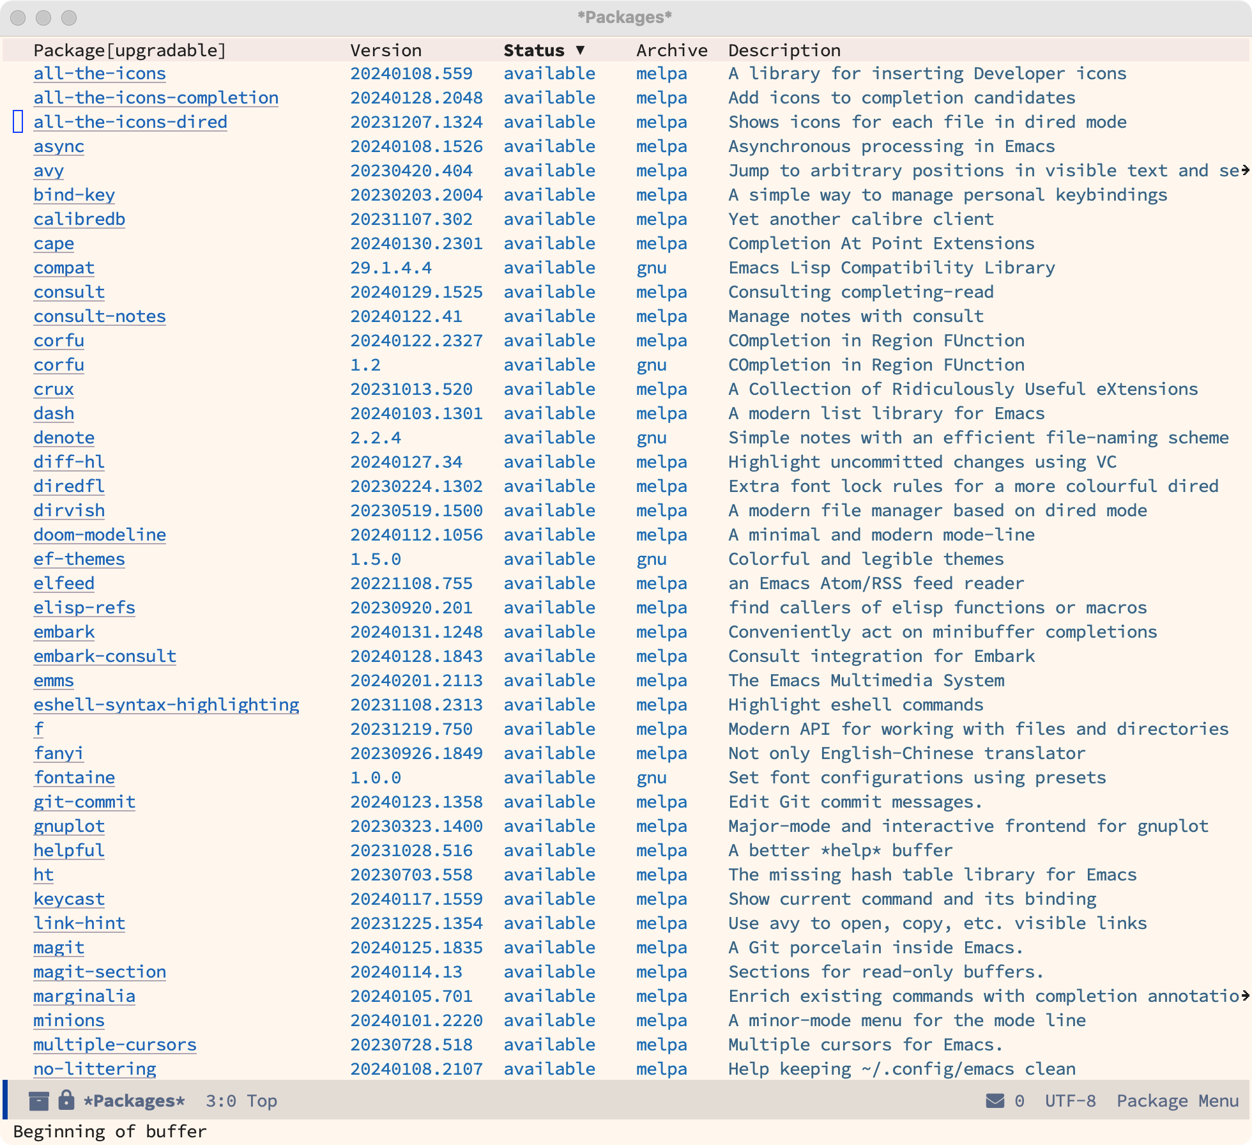Click the available status for elfeed

(549, 583)
